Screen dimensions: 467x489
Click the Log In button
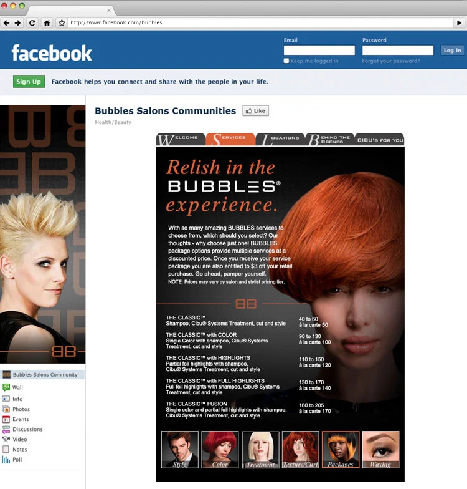(x=452, y=50)
